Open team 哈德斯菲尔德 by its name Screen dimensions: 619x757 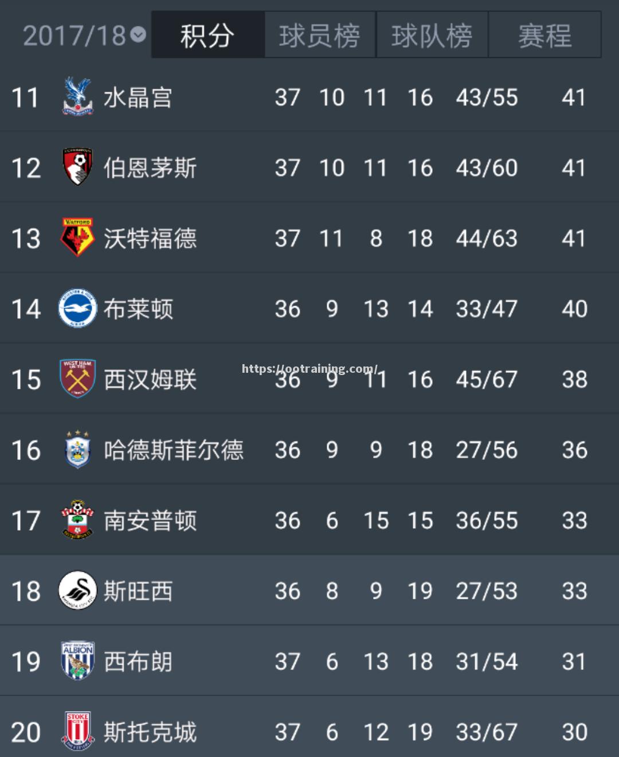click(x=174, y=450)
